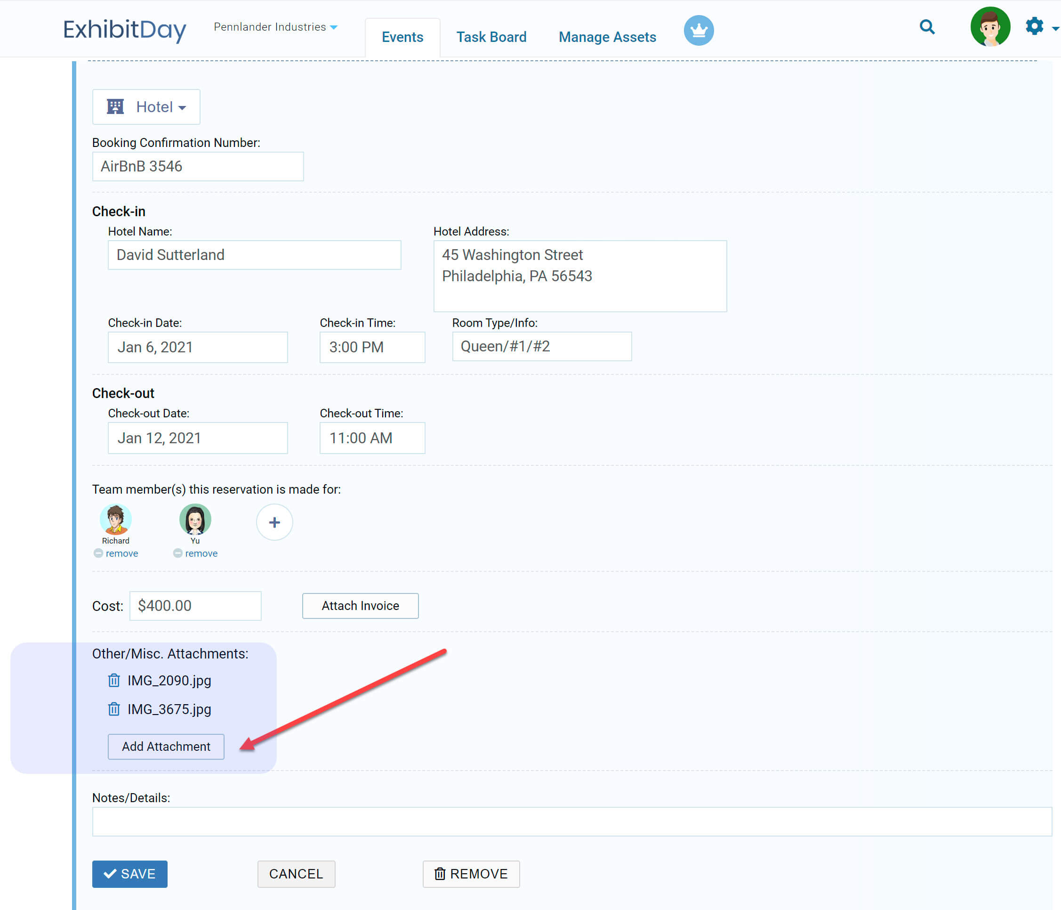Switch to the Task Board tab
This screenshot has height=910, width=1061.
pyautogui.click(x=491, y=37)
